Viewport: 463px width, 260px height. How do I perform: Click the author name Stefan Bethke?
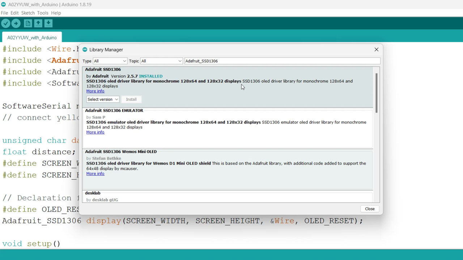[x=106, y=159]
